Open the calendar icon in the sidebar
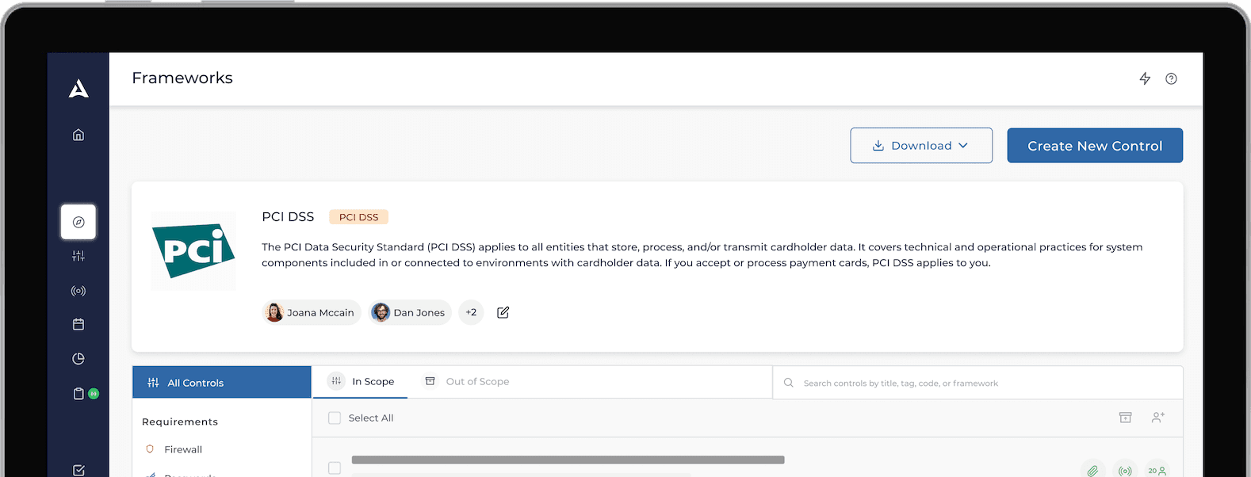 [78, 324]
